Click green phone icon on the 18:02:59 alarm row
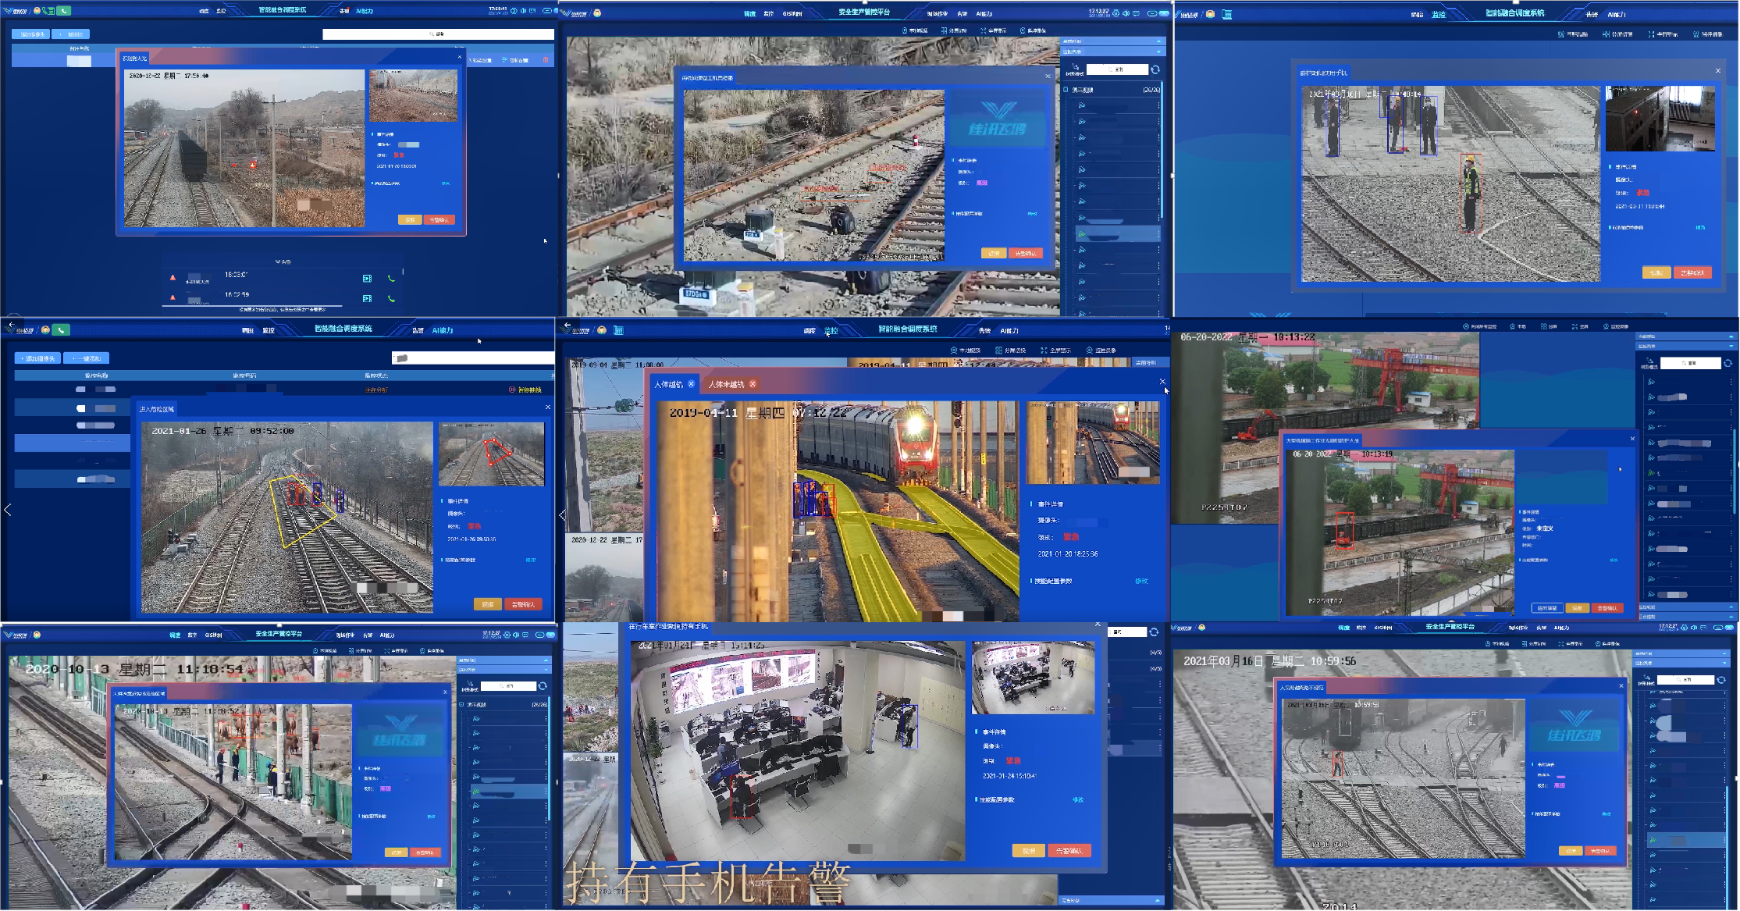 pyautogui.click(x=391, y=298)
